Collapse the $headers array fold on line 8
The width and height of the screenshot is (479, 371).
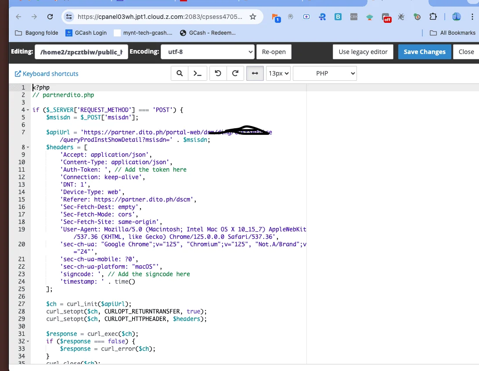(x=28, y=147)
